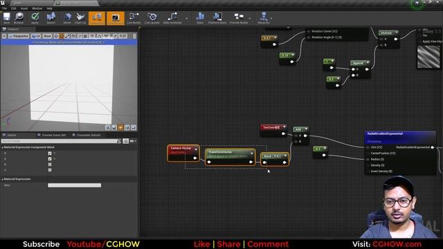This screenshot has height=249, width=443.
Task: Click the Preview Nodes toolbar icon
Action: point(239,19)
